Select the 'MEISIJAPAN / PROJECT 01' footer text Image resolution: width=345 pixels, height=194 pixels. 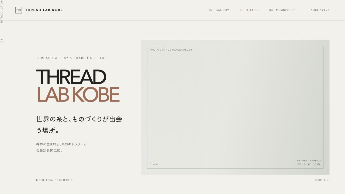[x=55, y=180]
